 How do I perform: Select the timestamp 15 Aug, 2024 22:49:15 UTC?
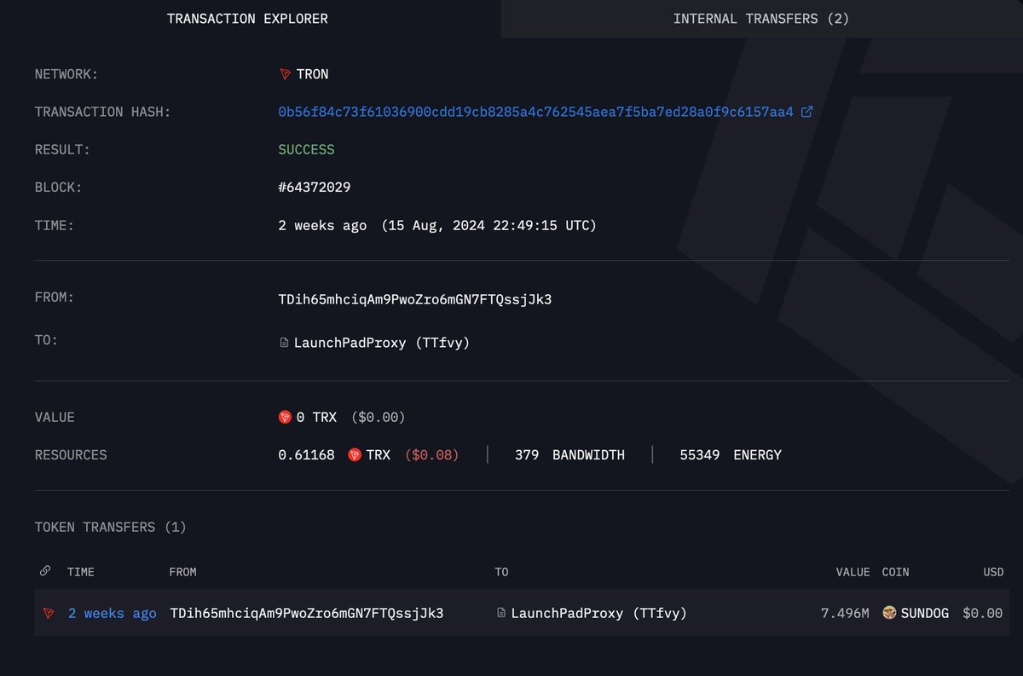(x=489, y=226)
